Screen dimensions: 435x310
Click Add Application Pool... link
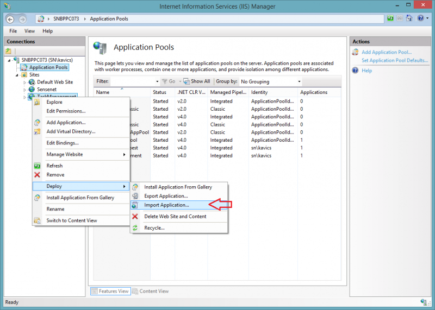[387, 52]
